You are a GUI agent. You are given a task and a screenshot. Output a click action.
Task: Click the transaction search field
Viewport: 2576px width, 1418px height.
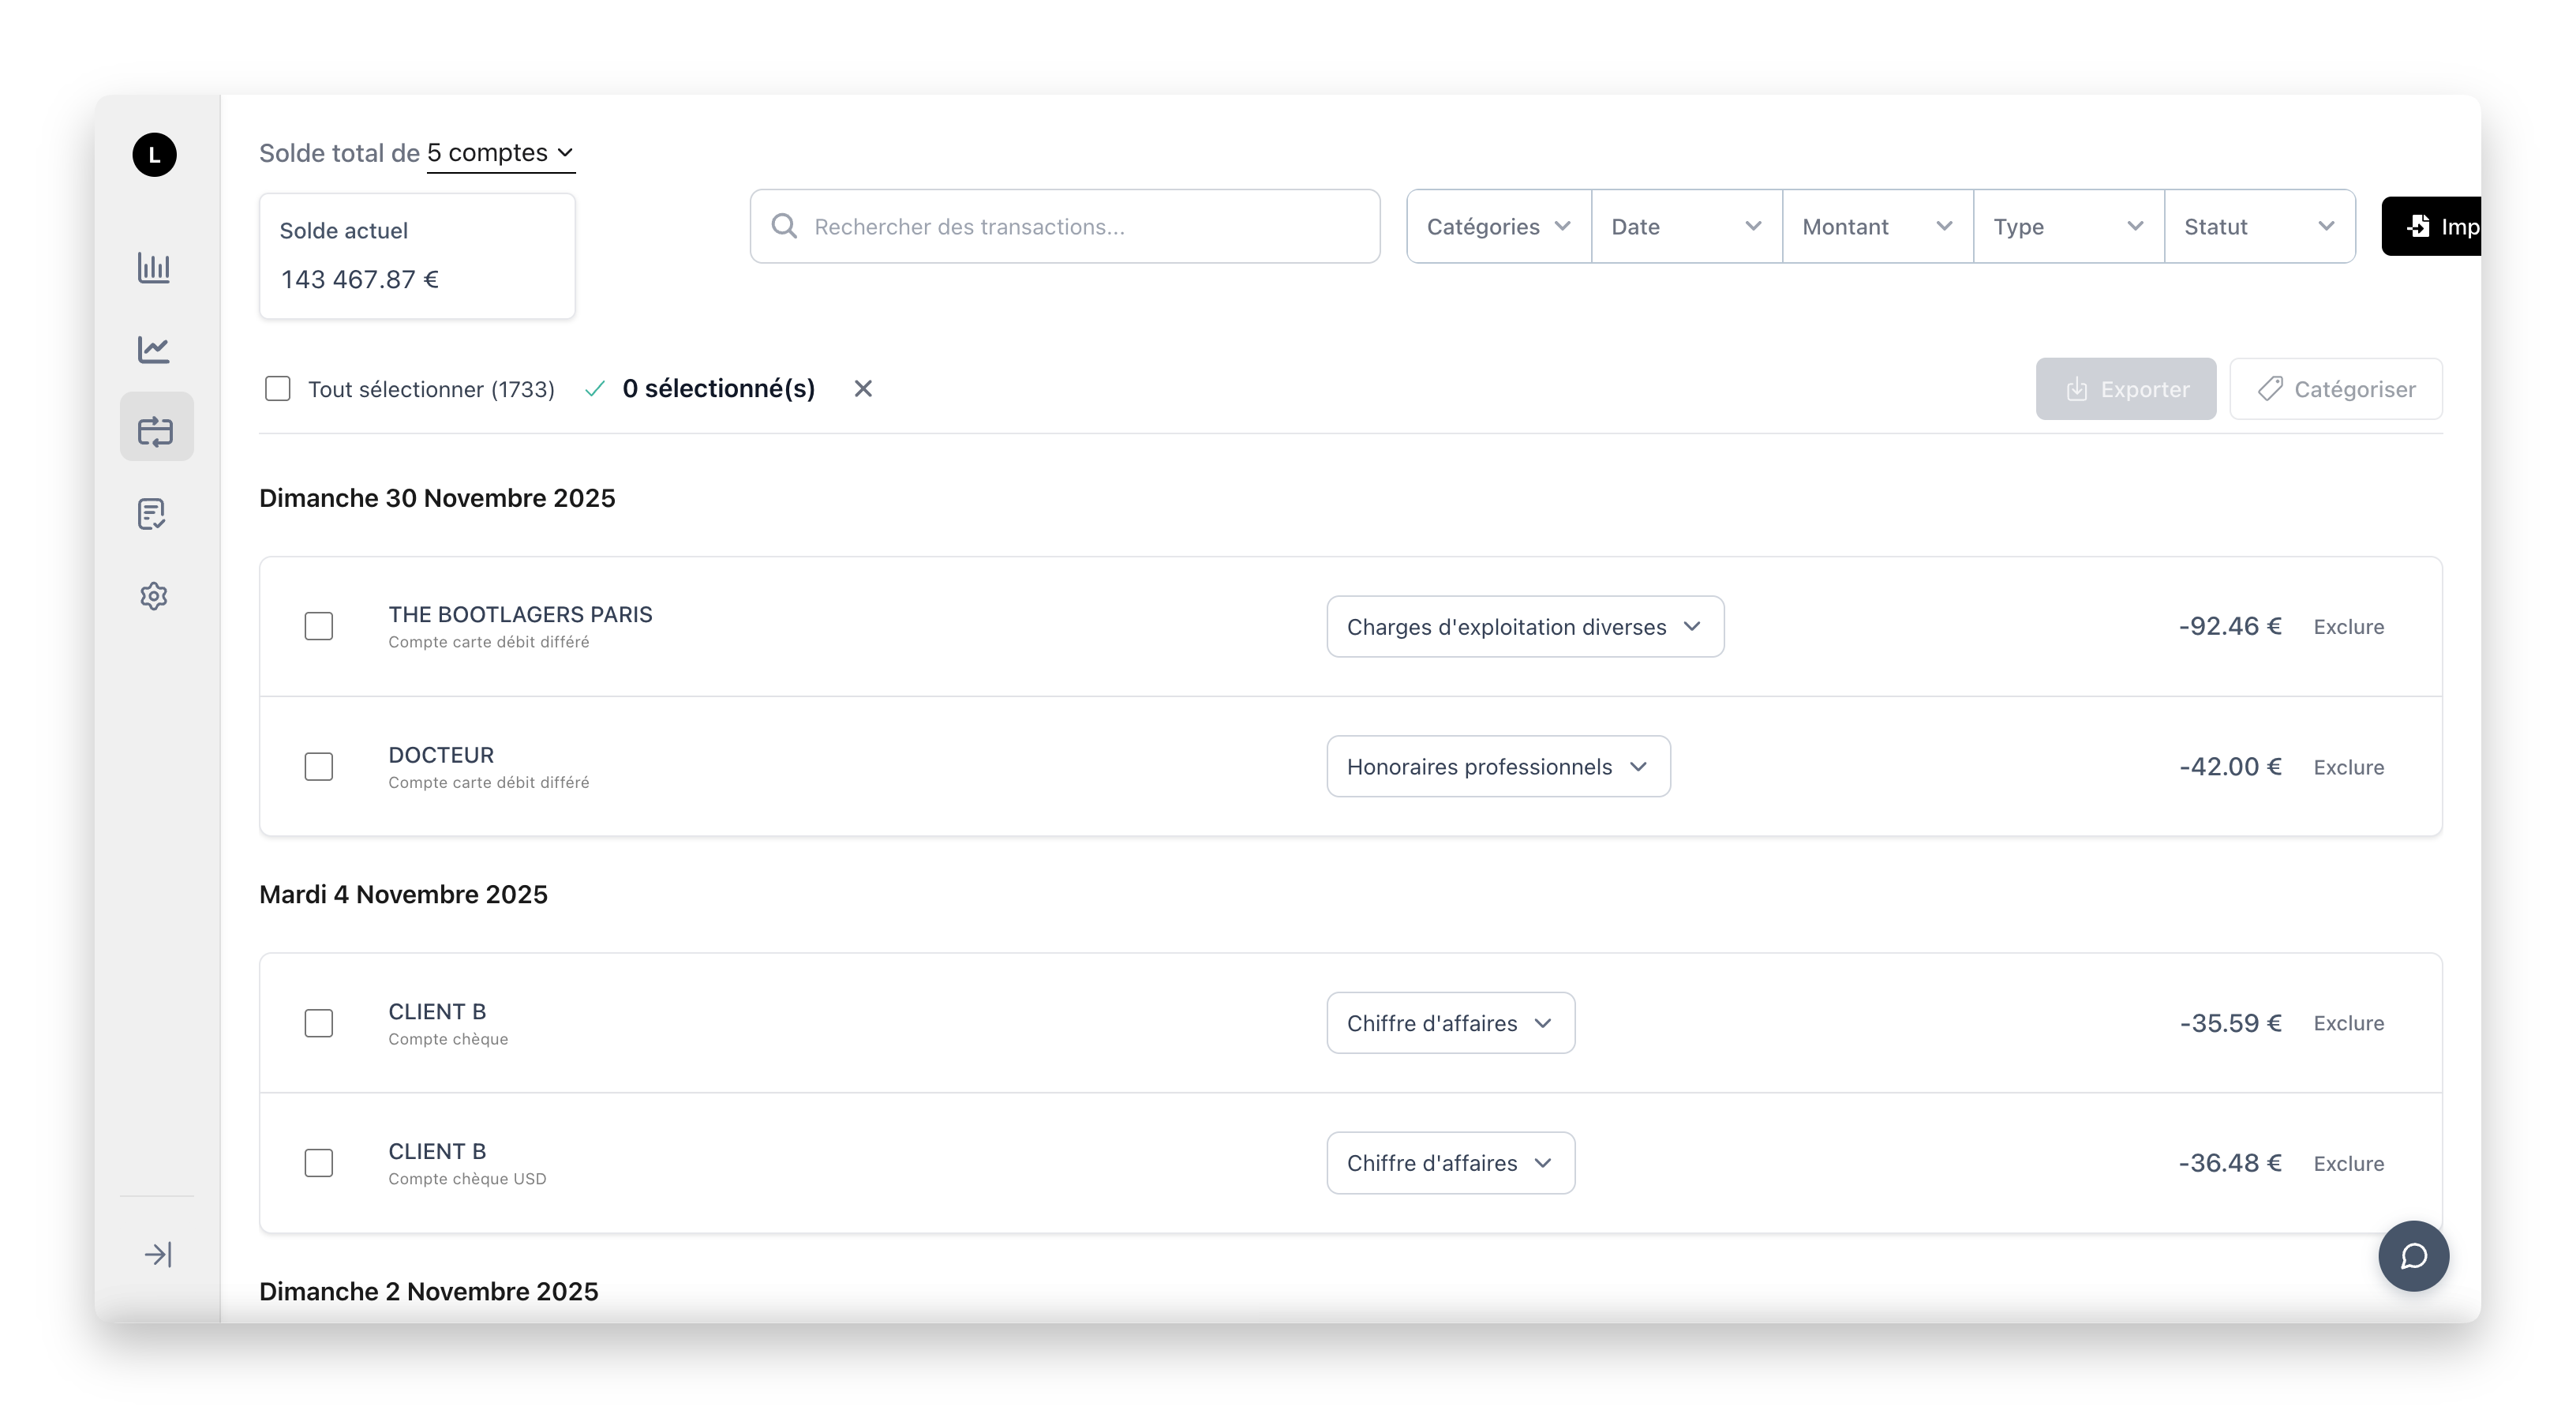pyautogui.click(x=1063, y=226)
